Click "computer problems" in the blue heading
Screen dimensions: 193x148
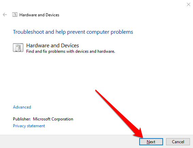click(x=110, y=32)
